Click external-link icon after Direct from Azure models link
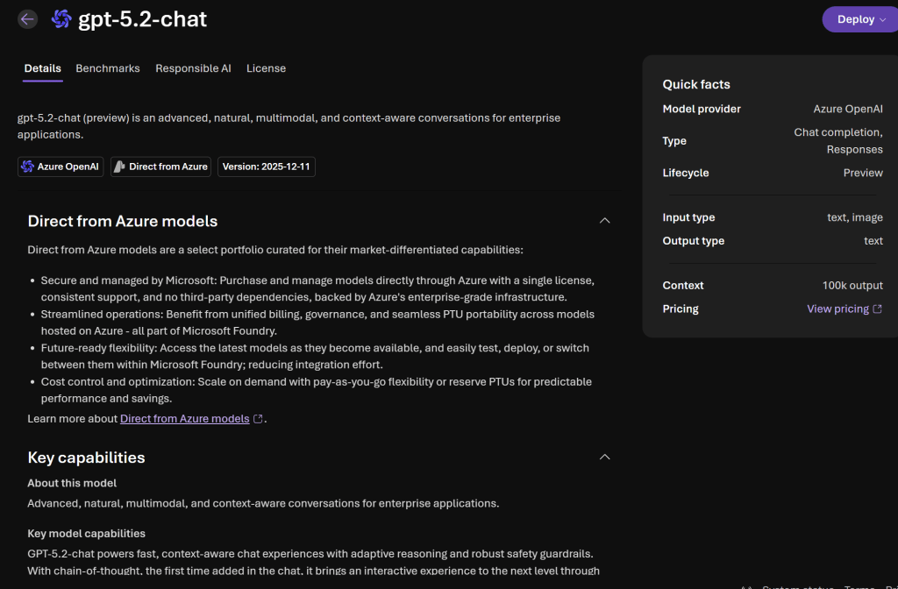The height and width of the screenshot is (589, 898). (x=258, y=419)
